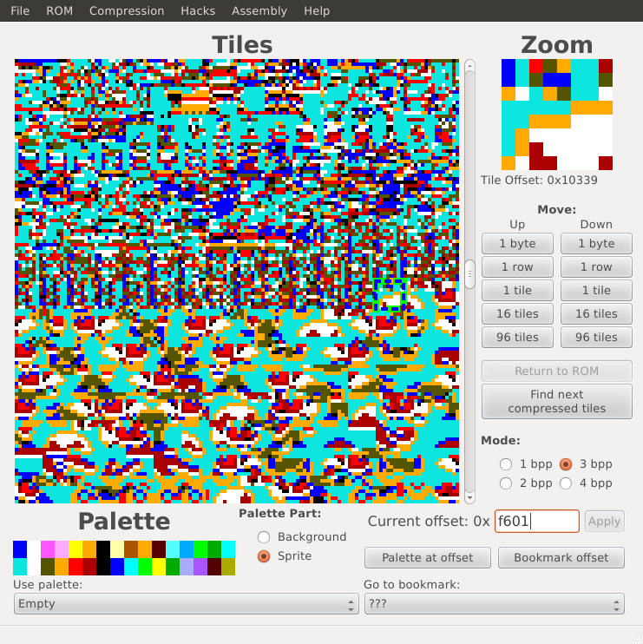
Task: Open the Use palette dropdown
Action: (x=186, y=604)
